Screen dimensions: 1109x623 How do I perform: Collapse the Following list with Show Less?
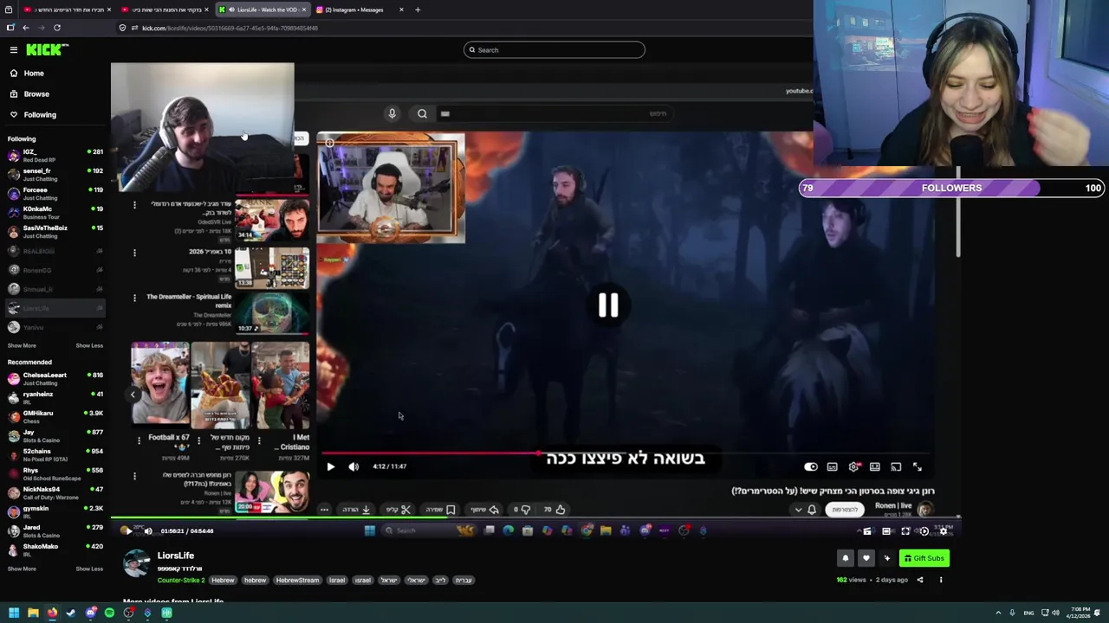point(89,345)
